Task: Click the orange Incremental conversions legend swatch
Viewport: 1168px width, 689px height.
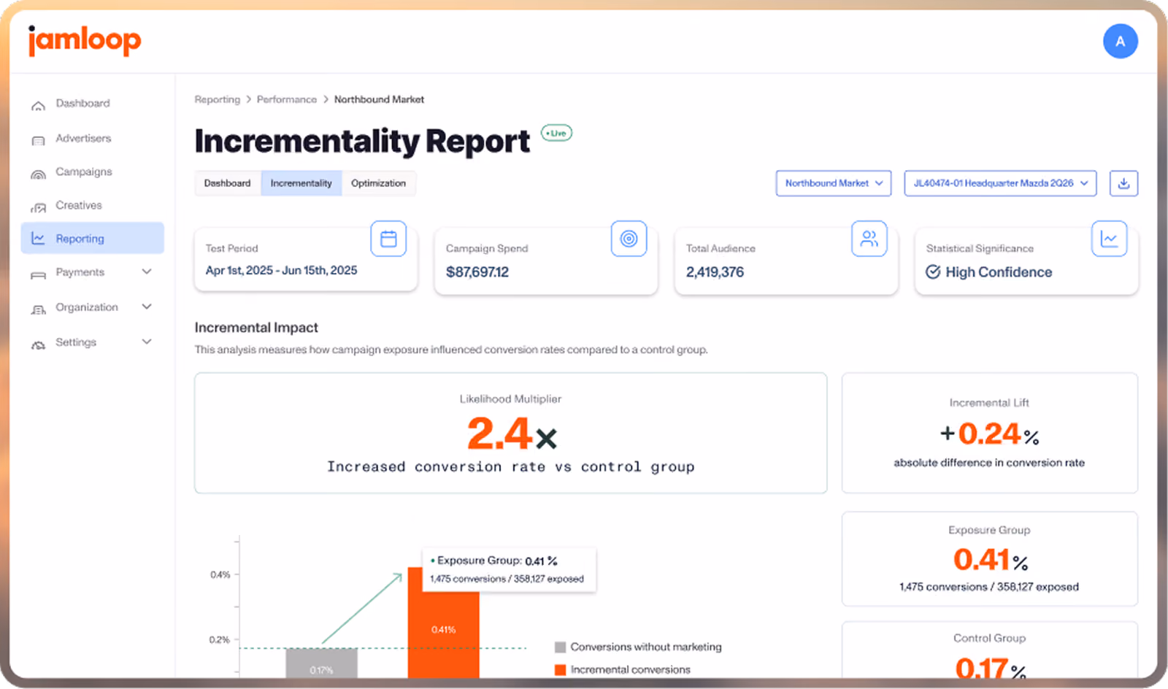Action: click(x=561, y=669)
